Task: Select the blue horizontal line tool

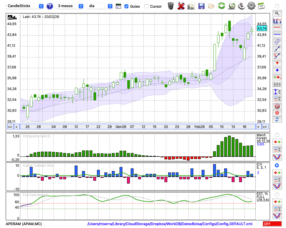Action: coord(277,34)
